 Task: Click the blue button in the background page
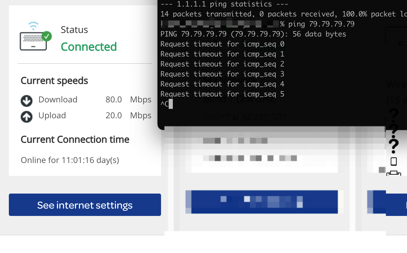(261, 202)
